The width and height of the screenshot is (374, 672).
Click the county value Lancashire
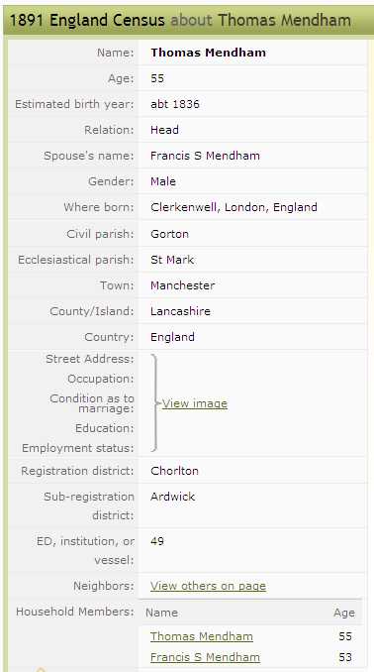(x=180, y=311)
